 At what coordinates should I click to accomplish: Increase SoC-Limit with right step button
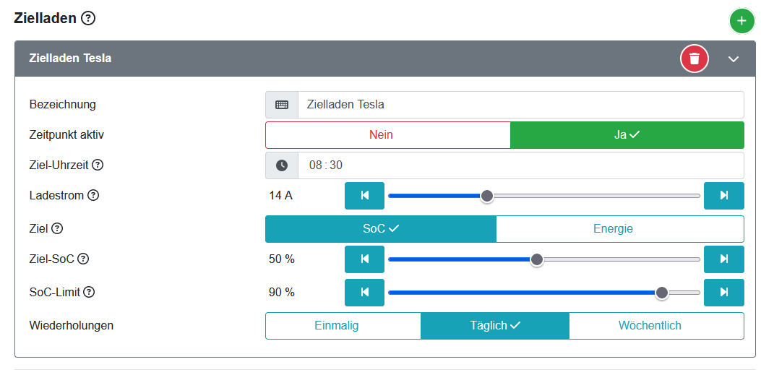click(723, 292)
